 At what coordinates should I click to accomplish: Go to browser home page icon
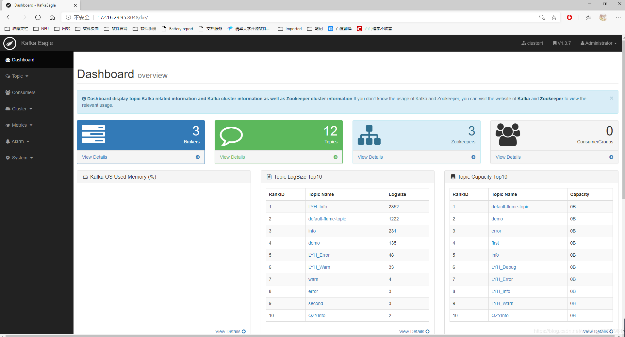tap(52, 17)
